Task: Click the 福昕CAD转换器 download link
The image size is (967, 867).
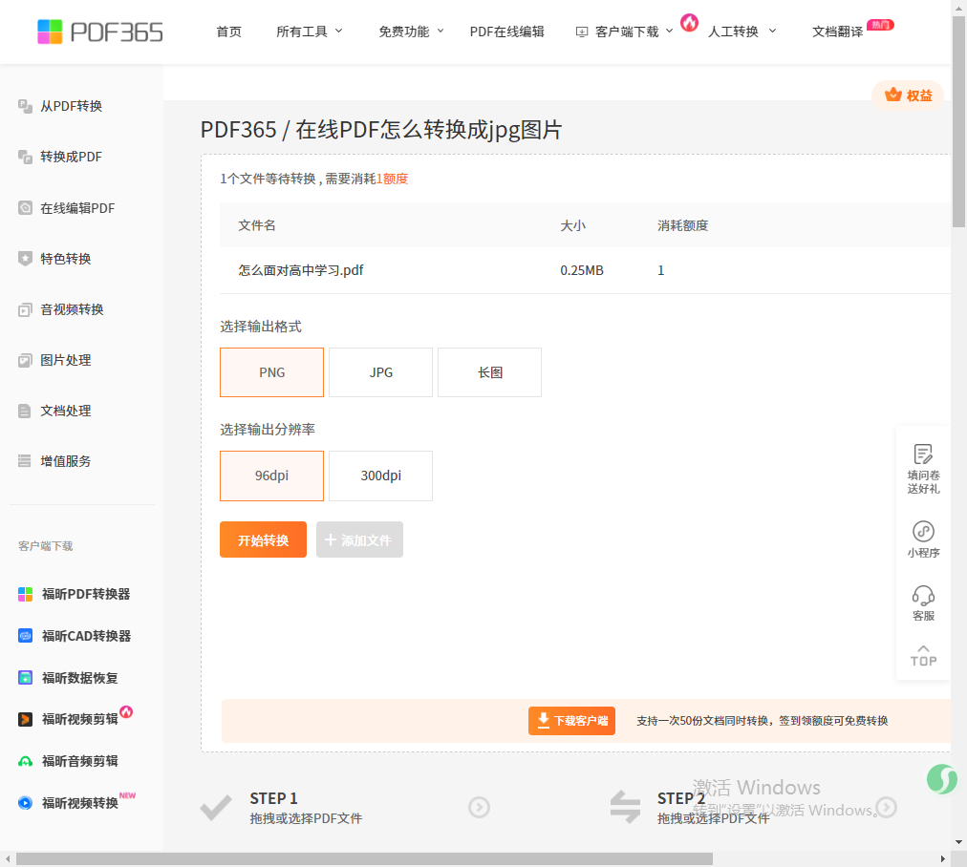Action: click(86, 636)
